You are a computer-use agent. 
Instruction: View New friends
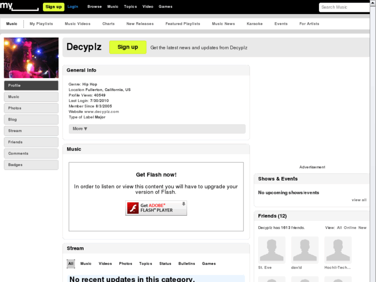tap(363, 228)
